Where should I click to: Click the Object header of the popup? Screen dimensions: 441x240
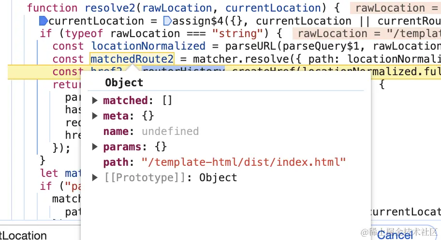(124, 83)
